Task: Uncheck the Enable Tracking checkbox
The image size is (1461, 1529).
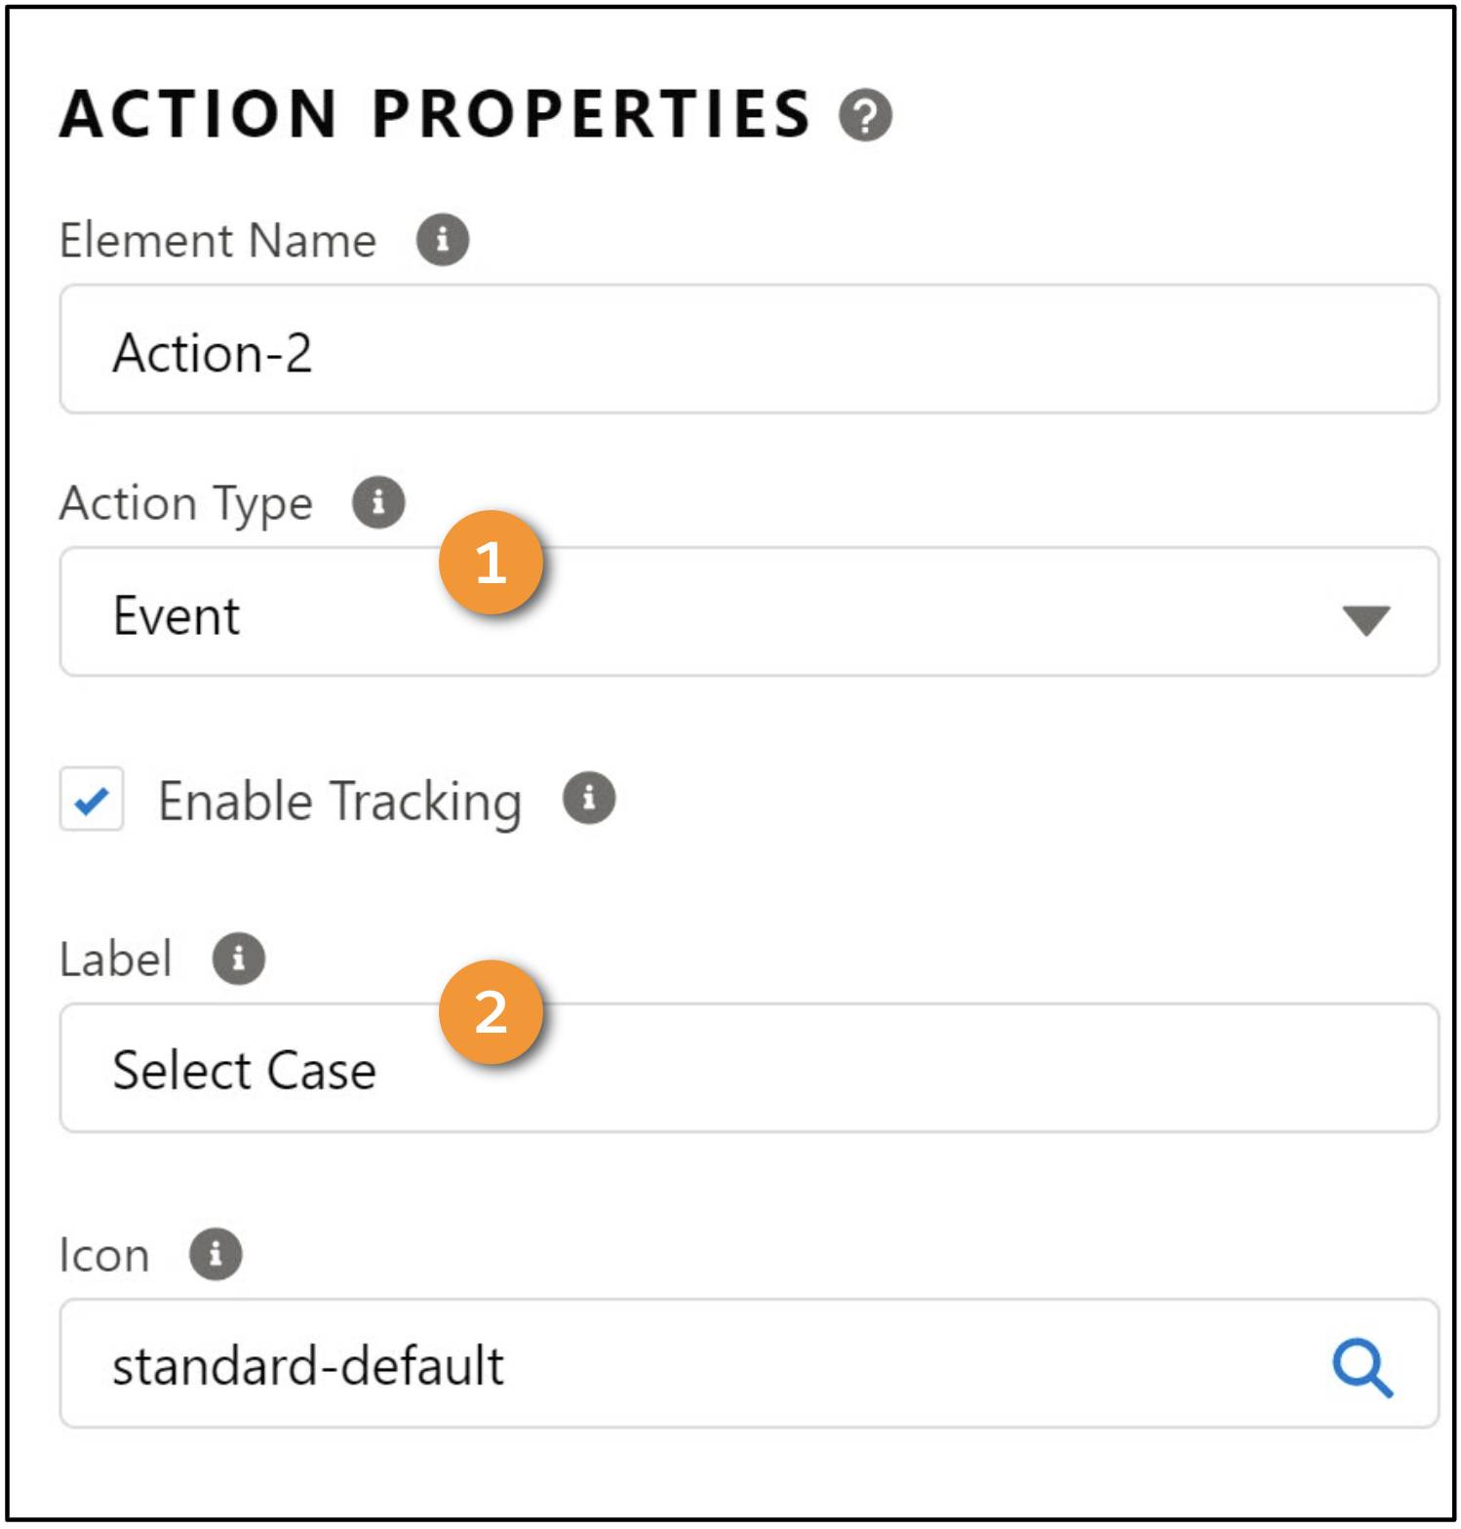Action: pos(92,800)
